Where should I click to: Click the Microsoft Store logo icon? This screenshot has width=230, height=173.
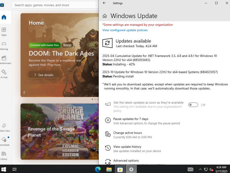coord(2,5)
